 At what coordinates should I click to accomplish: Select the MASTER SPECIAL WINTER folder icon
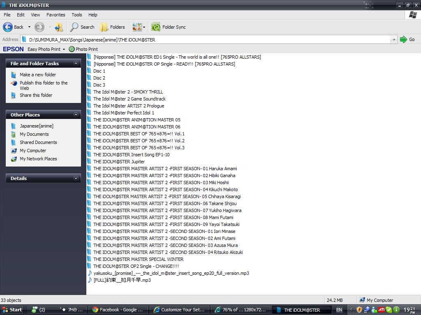pos(89,259)
